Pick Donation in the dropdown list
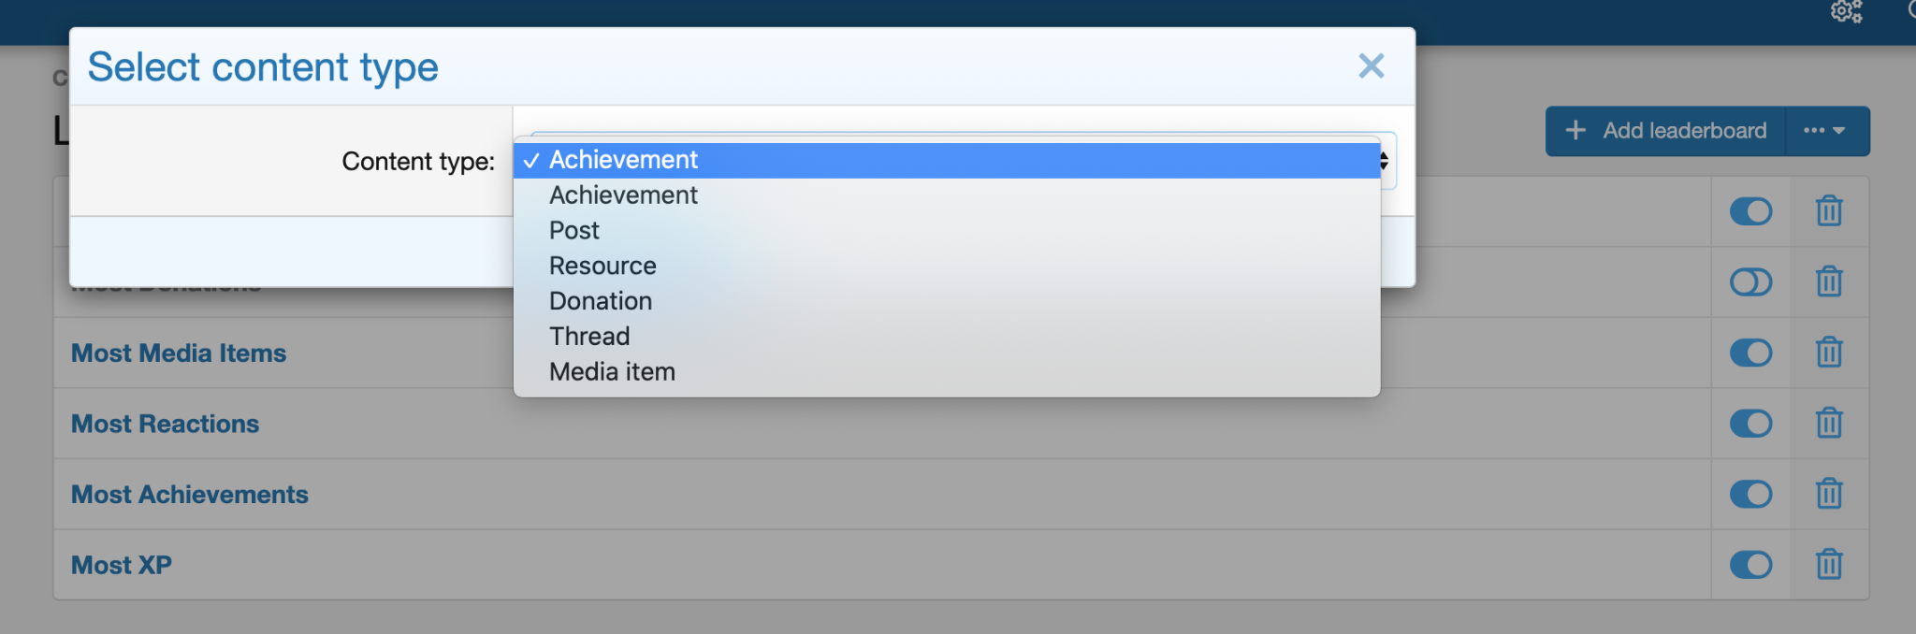Screen dimensions: 1916x634 pyautogui.click(x=601, y=301)
